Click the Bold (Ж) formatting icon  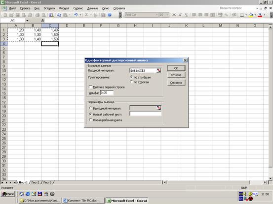pos(174,15)
